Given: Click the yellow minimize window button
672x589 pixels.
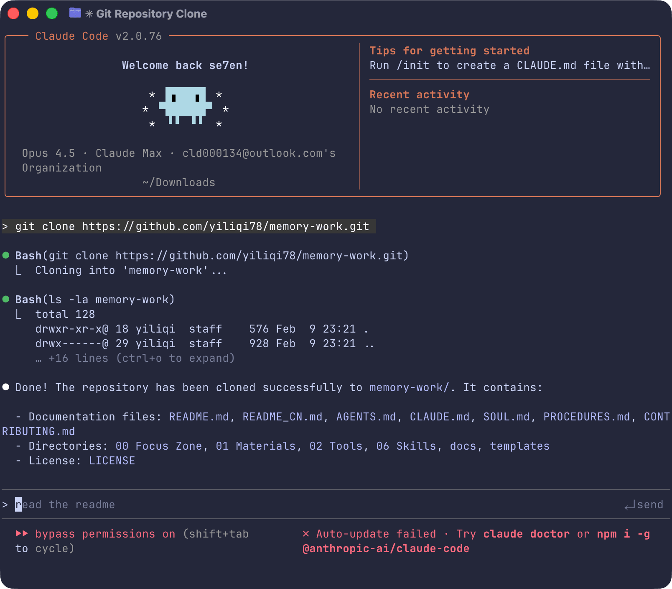Looking at the screenshot, I should click(33, 14).
